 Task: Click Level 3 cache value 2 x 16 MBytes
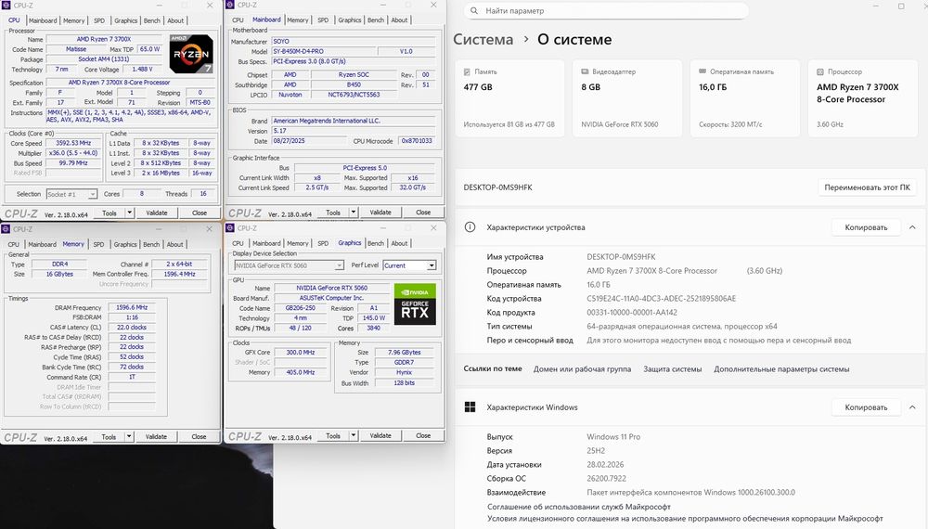pos(161,173)
